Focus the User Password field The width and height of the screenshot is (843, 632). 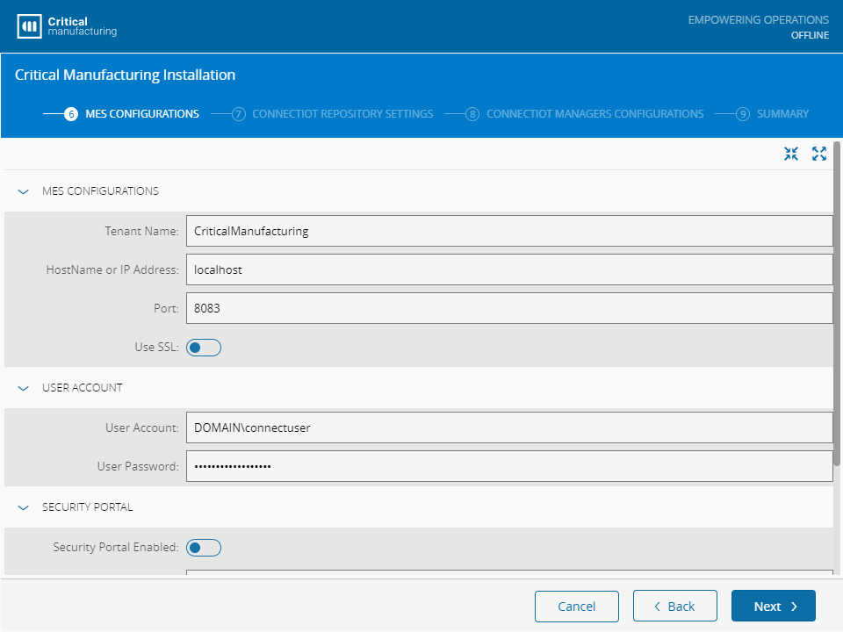click(509, 466)
